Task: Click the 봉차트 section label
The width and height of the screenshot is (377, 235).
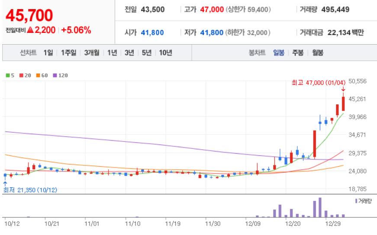Action: [x=257, y=53]
